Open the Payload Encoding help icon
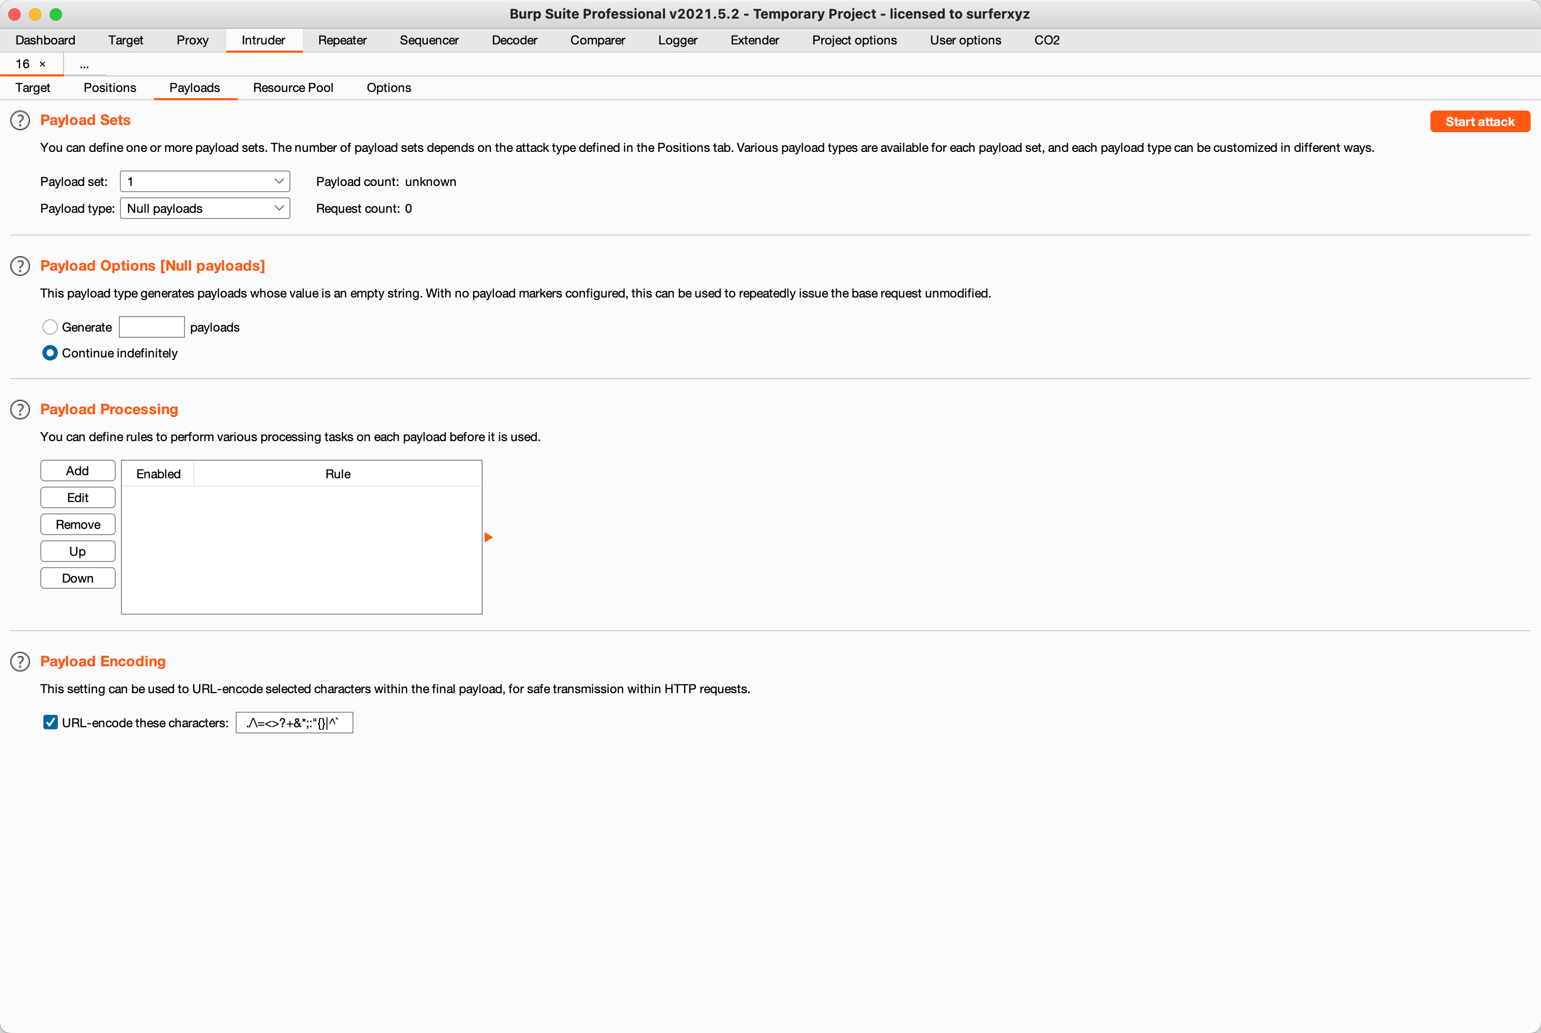 21,662
